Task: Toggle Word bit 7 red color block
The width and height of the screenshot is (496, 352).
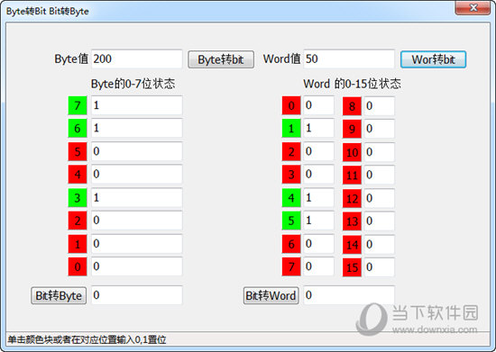Action: click(x=291, y=266)
